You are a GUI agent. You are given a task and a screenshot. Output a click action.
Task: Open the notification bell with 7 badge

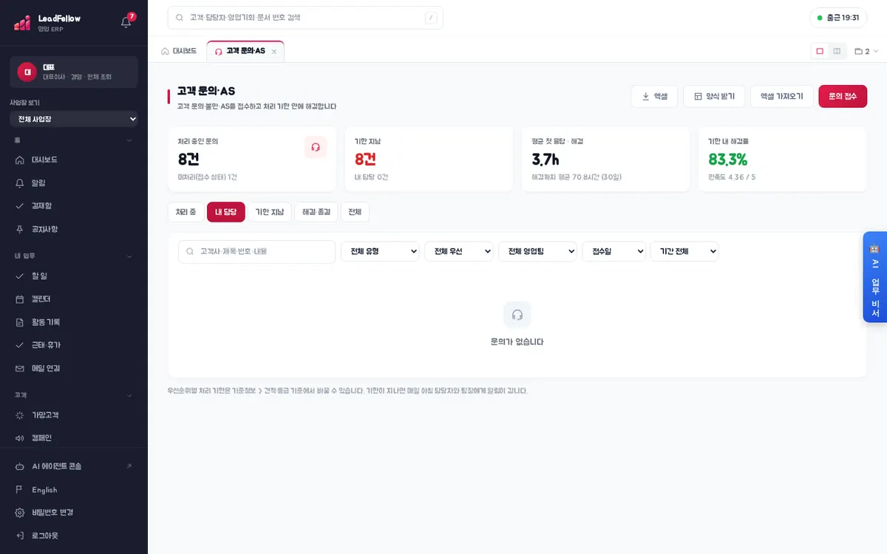pos(126,22)
